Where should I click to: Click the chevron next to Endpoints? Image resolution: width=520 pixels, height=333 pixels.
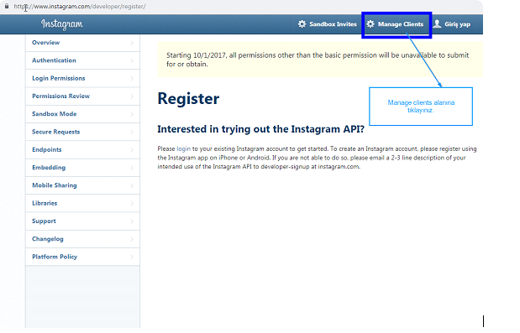click(132, 150)
